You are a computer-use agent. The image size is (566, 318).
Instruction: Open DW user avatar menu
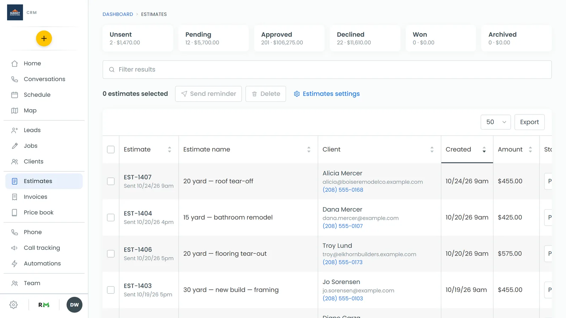[x=74, y=305]
